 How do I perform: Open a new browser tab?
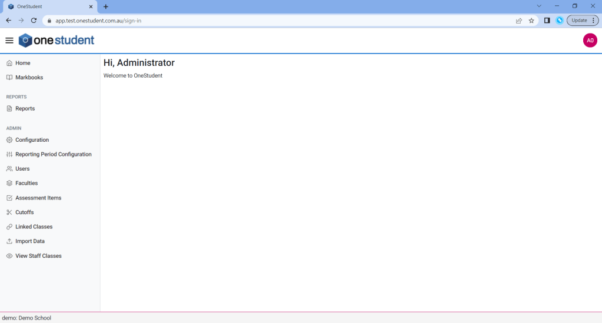coord(106,6)
